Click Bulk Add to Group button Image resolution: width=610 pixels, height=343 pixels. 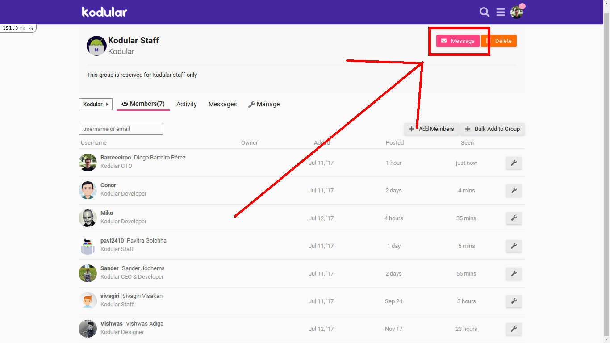click(x=493, y=129)
